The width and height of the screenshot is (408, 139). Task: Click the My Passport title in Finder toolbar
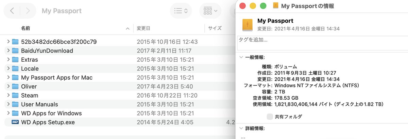click(62, 11)
